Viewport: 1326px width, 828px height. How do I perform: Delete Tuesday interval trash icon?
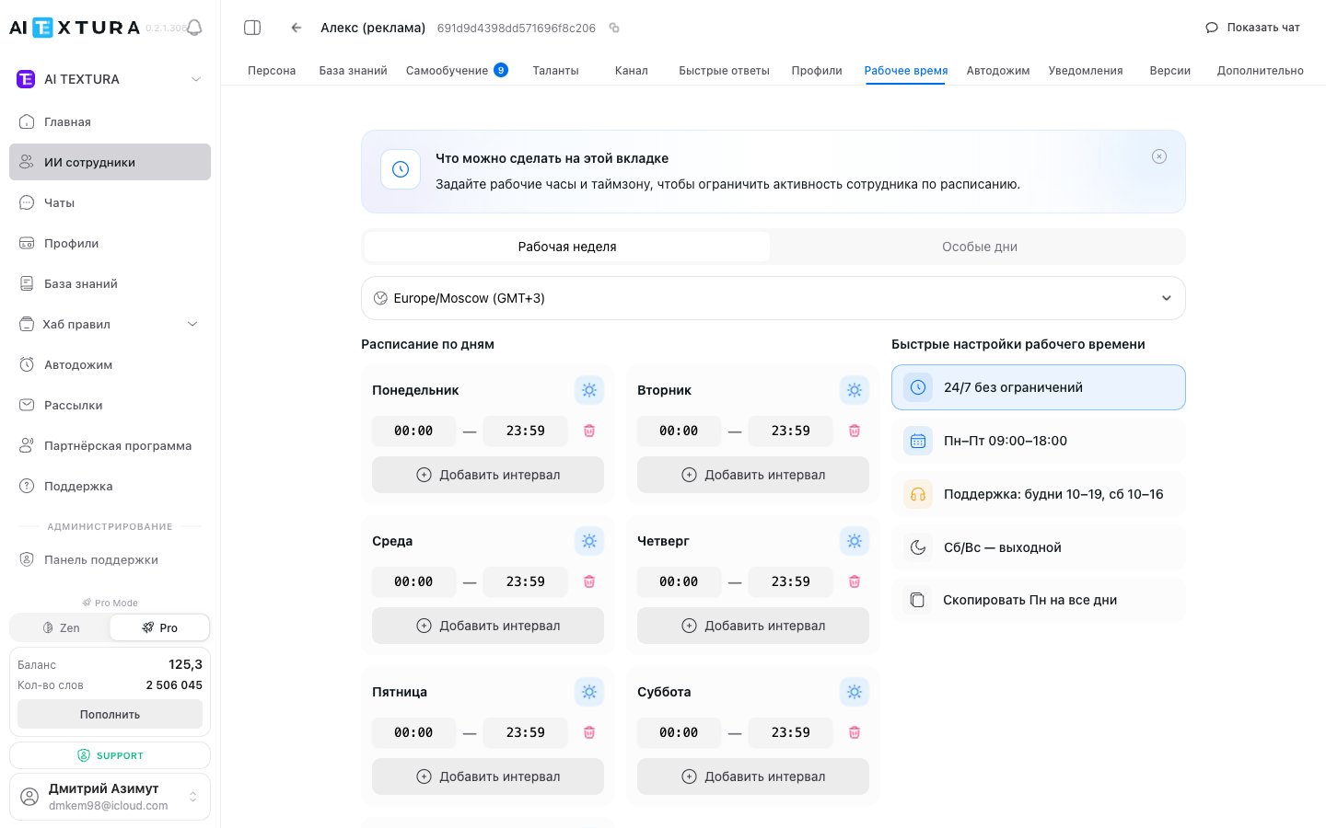[855, 431]
